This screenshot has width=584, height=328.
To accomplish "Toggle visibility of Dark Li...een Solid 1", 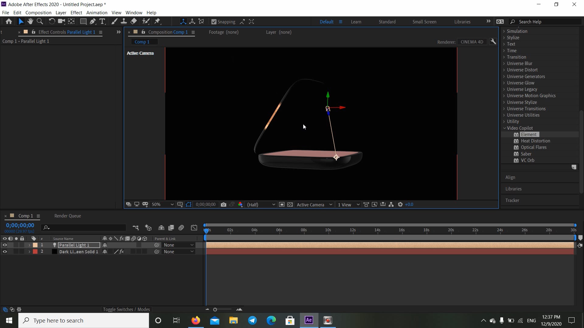I will click(4, 251).
